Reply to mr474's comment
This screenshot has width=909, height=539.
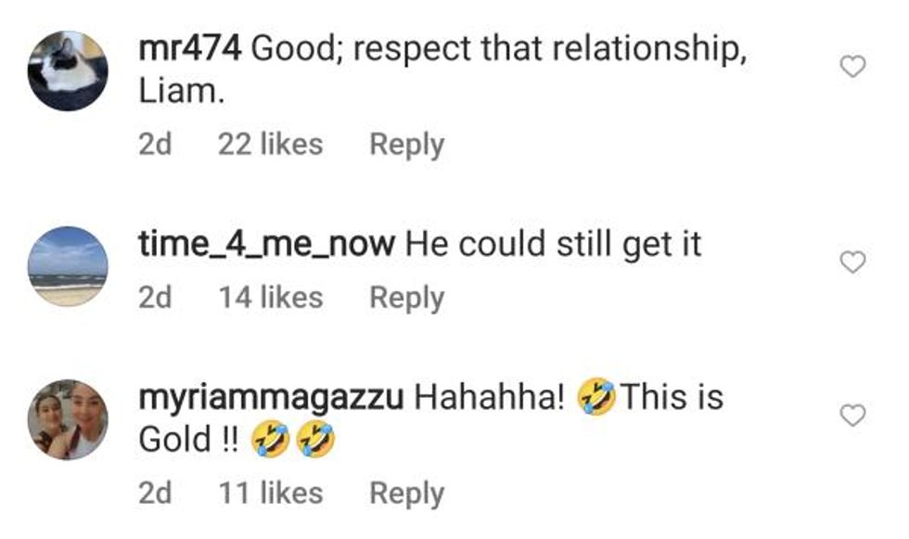406,145
